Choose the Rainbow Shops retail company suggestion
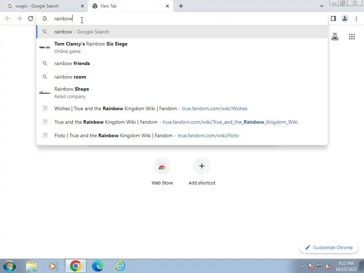Viewport: 364px width, 273px height. pyautogui.click(x=182, y=93)
